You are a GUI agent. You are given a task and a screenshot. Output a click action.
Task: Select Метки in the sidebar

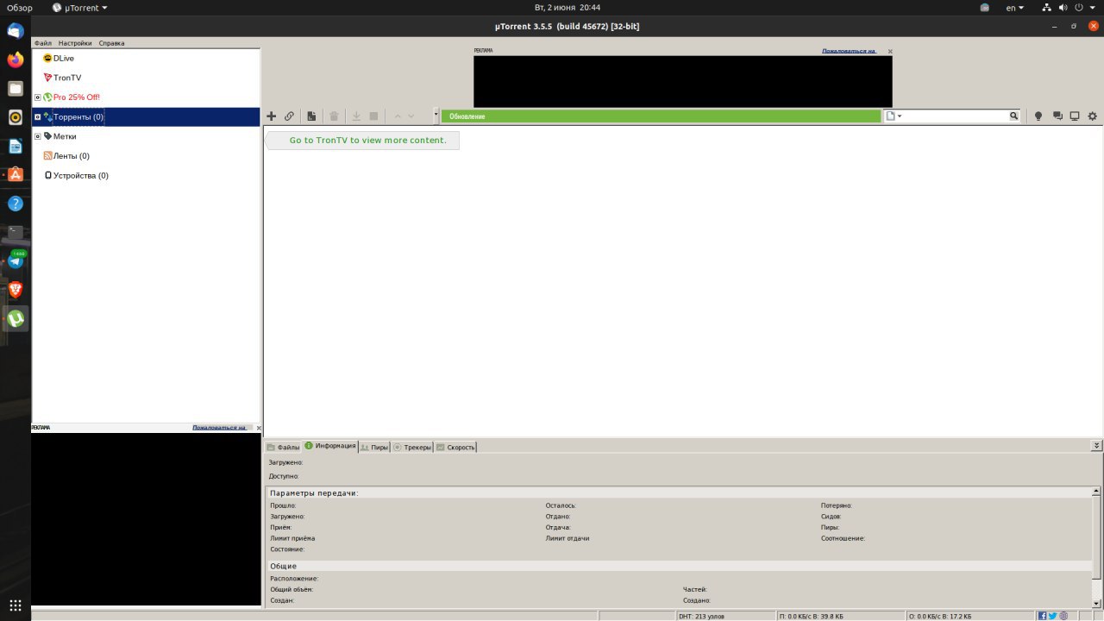click(x=65, y=136)
